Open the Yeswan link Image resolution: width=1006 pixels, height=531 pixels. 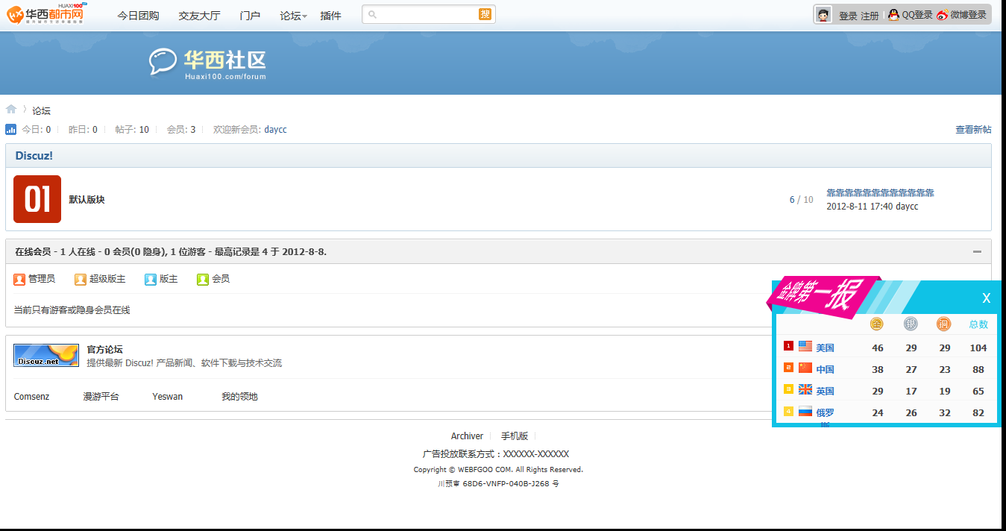pos(167,397)
